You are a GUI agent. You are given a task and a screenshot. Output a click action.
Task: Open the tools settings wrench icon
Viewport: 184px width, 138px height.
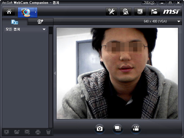click(x=111, y=12)
